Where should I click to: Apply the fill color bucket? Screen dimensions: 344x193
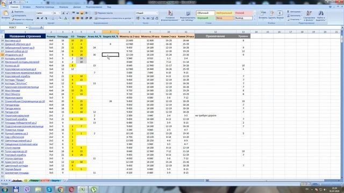point(60,18)
